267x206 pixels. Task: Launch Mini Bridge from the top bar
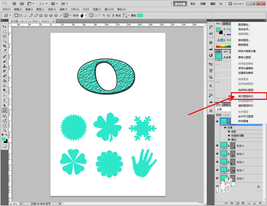[x=22, y=3]
